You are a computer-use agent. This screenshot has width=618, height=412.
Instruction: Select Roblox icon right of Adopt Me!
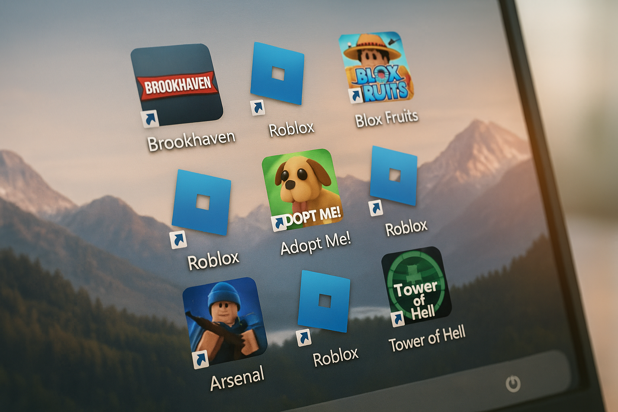393,176
